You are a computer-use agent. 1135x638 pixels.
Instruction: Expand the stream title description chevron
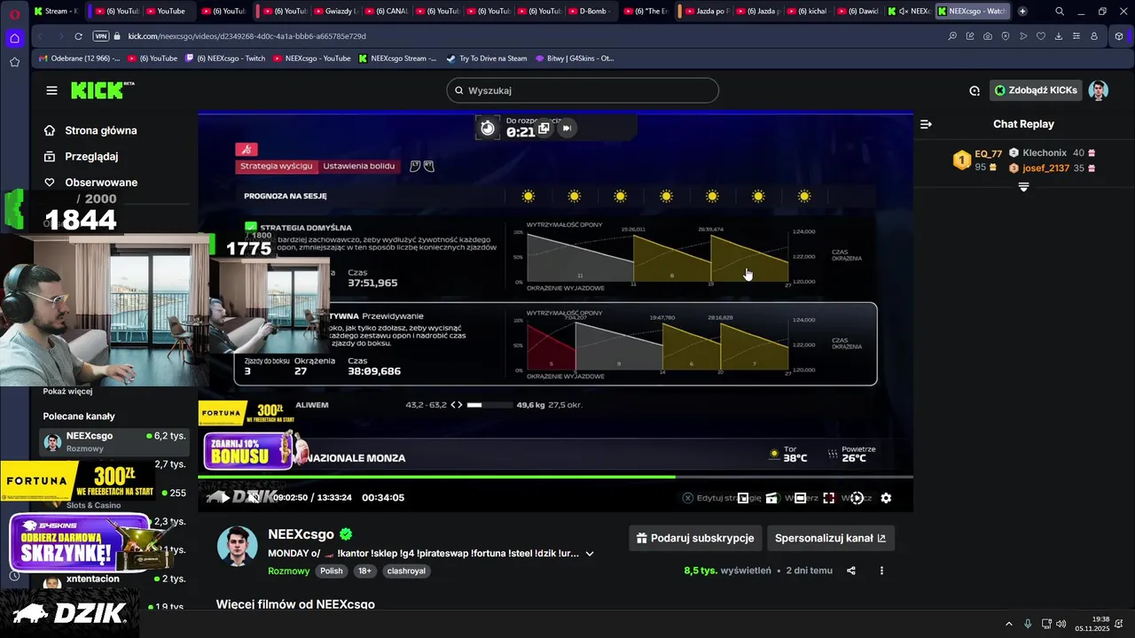tap(590, 554)
